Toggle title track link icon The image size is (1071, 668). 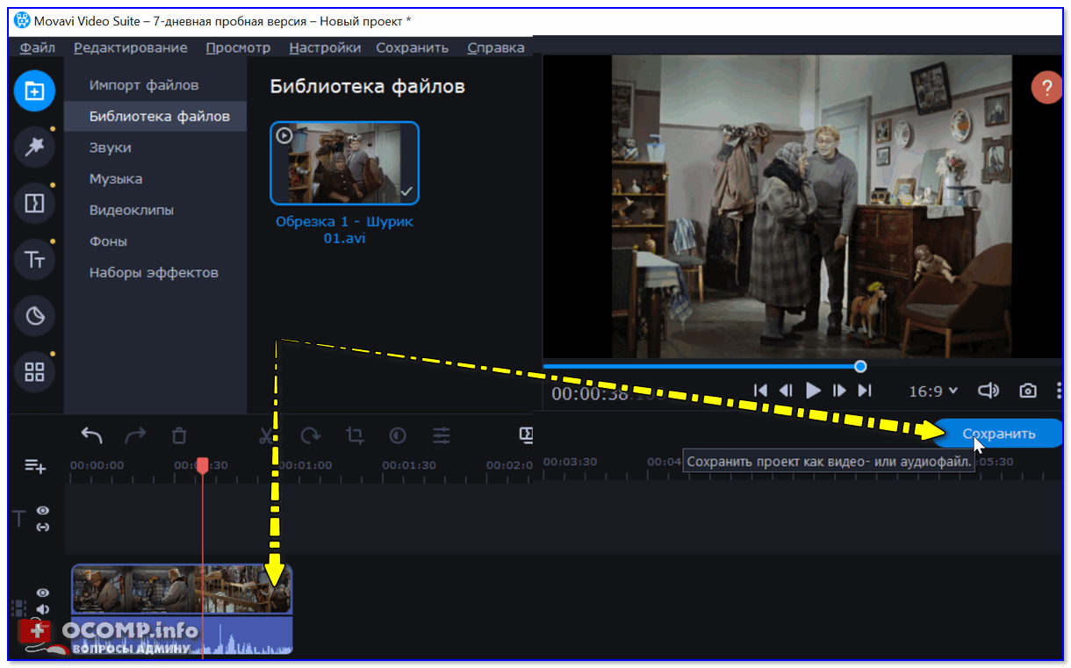[43, 527]
